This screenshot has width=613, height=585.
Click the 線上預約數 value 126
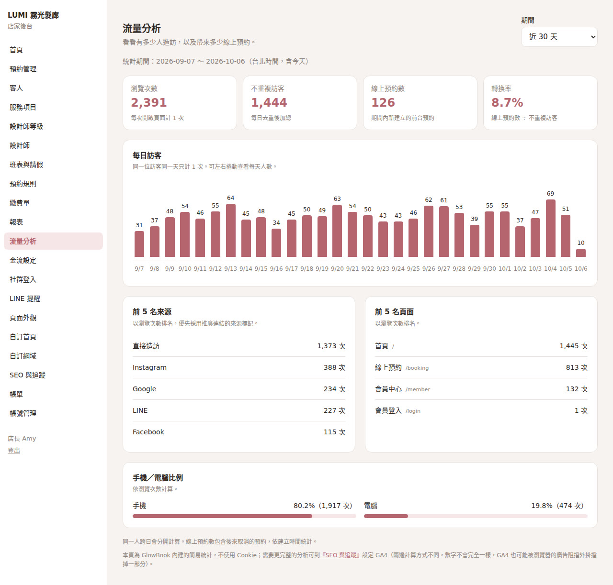click(383, 102)
